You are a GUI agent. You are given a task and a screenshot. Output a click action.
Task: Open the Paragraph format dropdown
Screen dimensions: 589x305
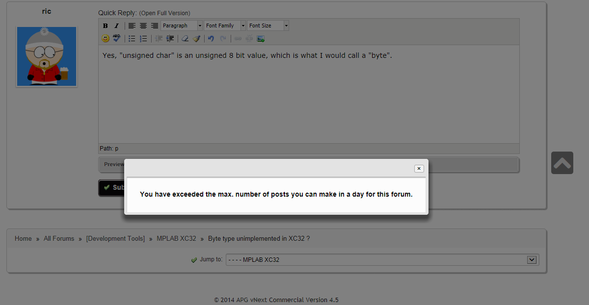point(181,25)
